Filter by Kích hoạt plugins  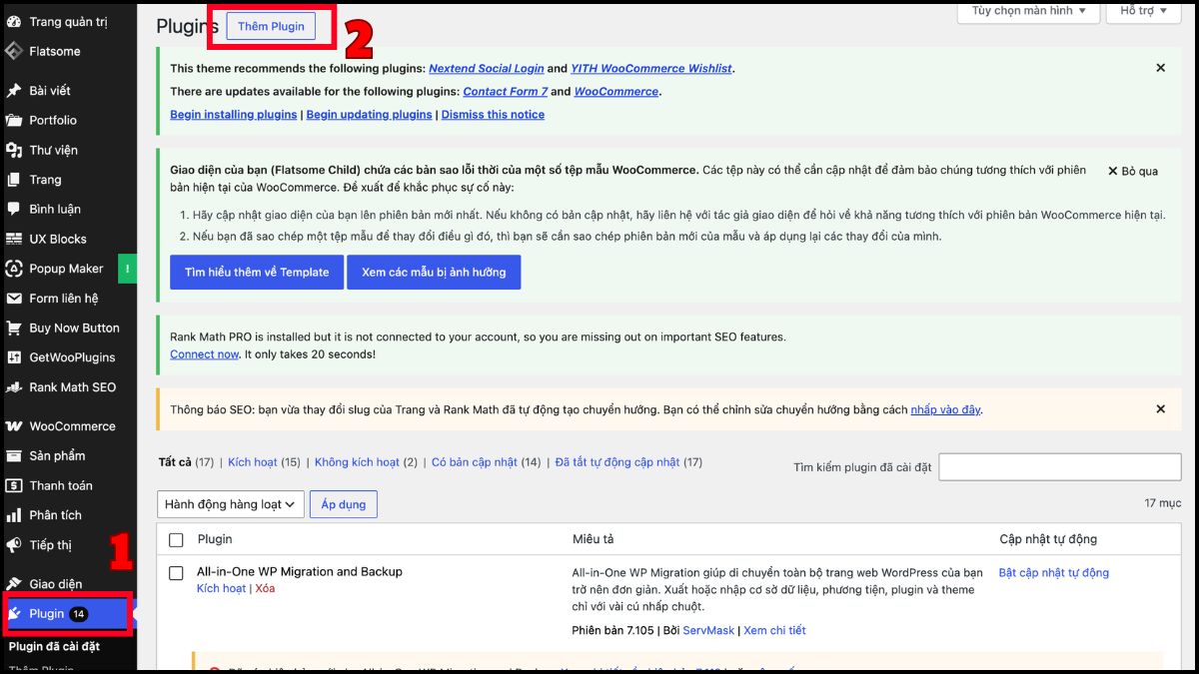click(253, 462)
